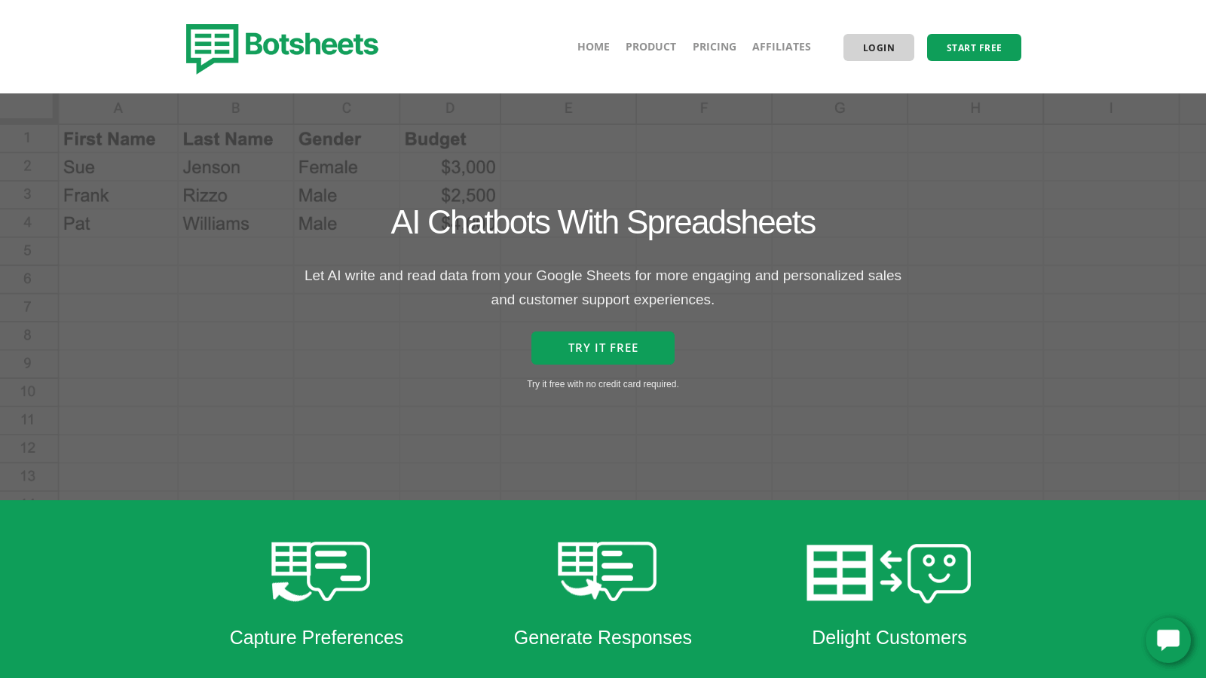This screenshot has height=678, width=1206.
Task: Click the Generate Responses icon
Action: 607,571
